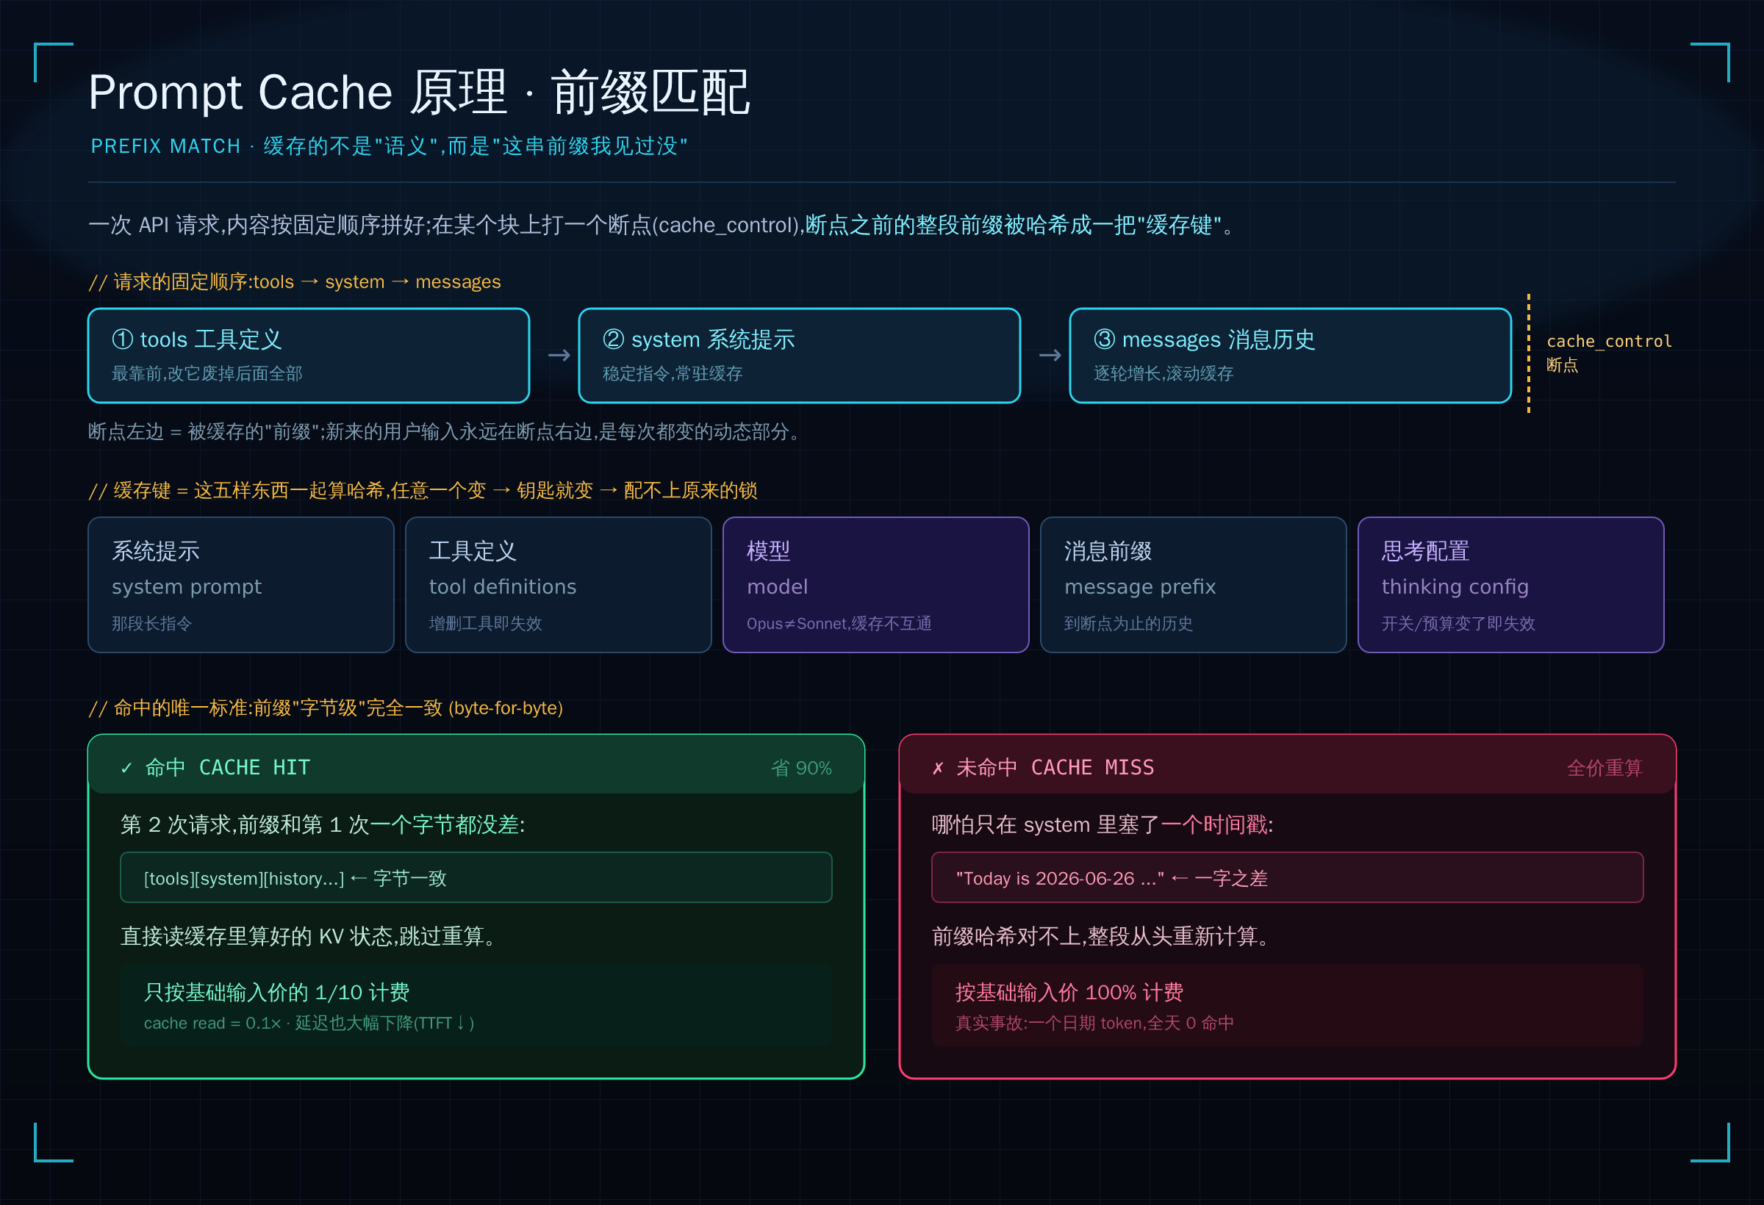Click the comment '// 缓存键 = 这五样东西一起算哈希'
Screen dimensions: 1764x1205
click(423, 490)
